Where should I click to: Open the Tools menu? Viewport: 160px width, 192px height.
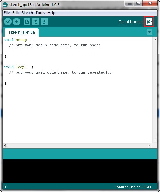pyautogui.click(x=40, y=13)
